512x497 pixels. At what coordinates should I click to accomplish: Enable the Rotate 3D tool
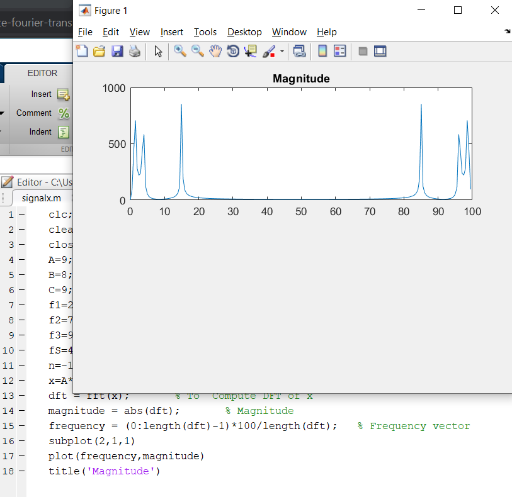(233, 52)
